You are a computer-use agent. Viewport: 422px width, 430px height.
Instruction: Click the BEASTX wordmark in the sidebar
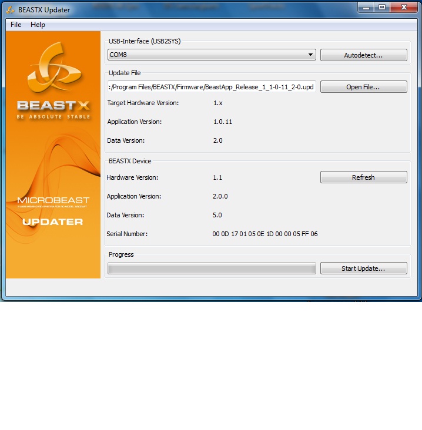[x=53, y=106]
